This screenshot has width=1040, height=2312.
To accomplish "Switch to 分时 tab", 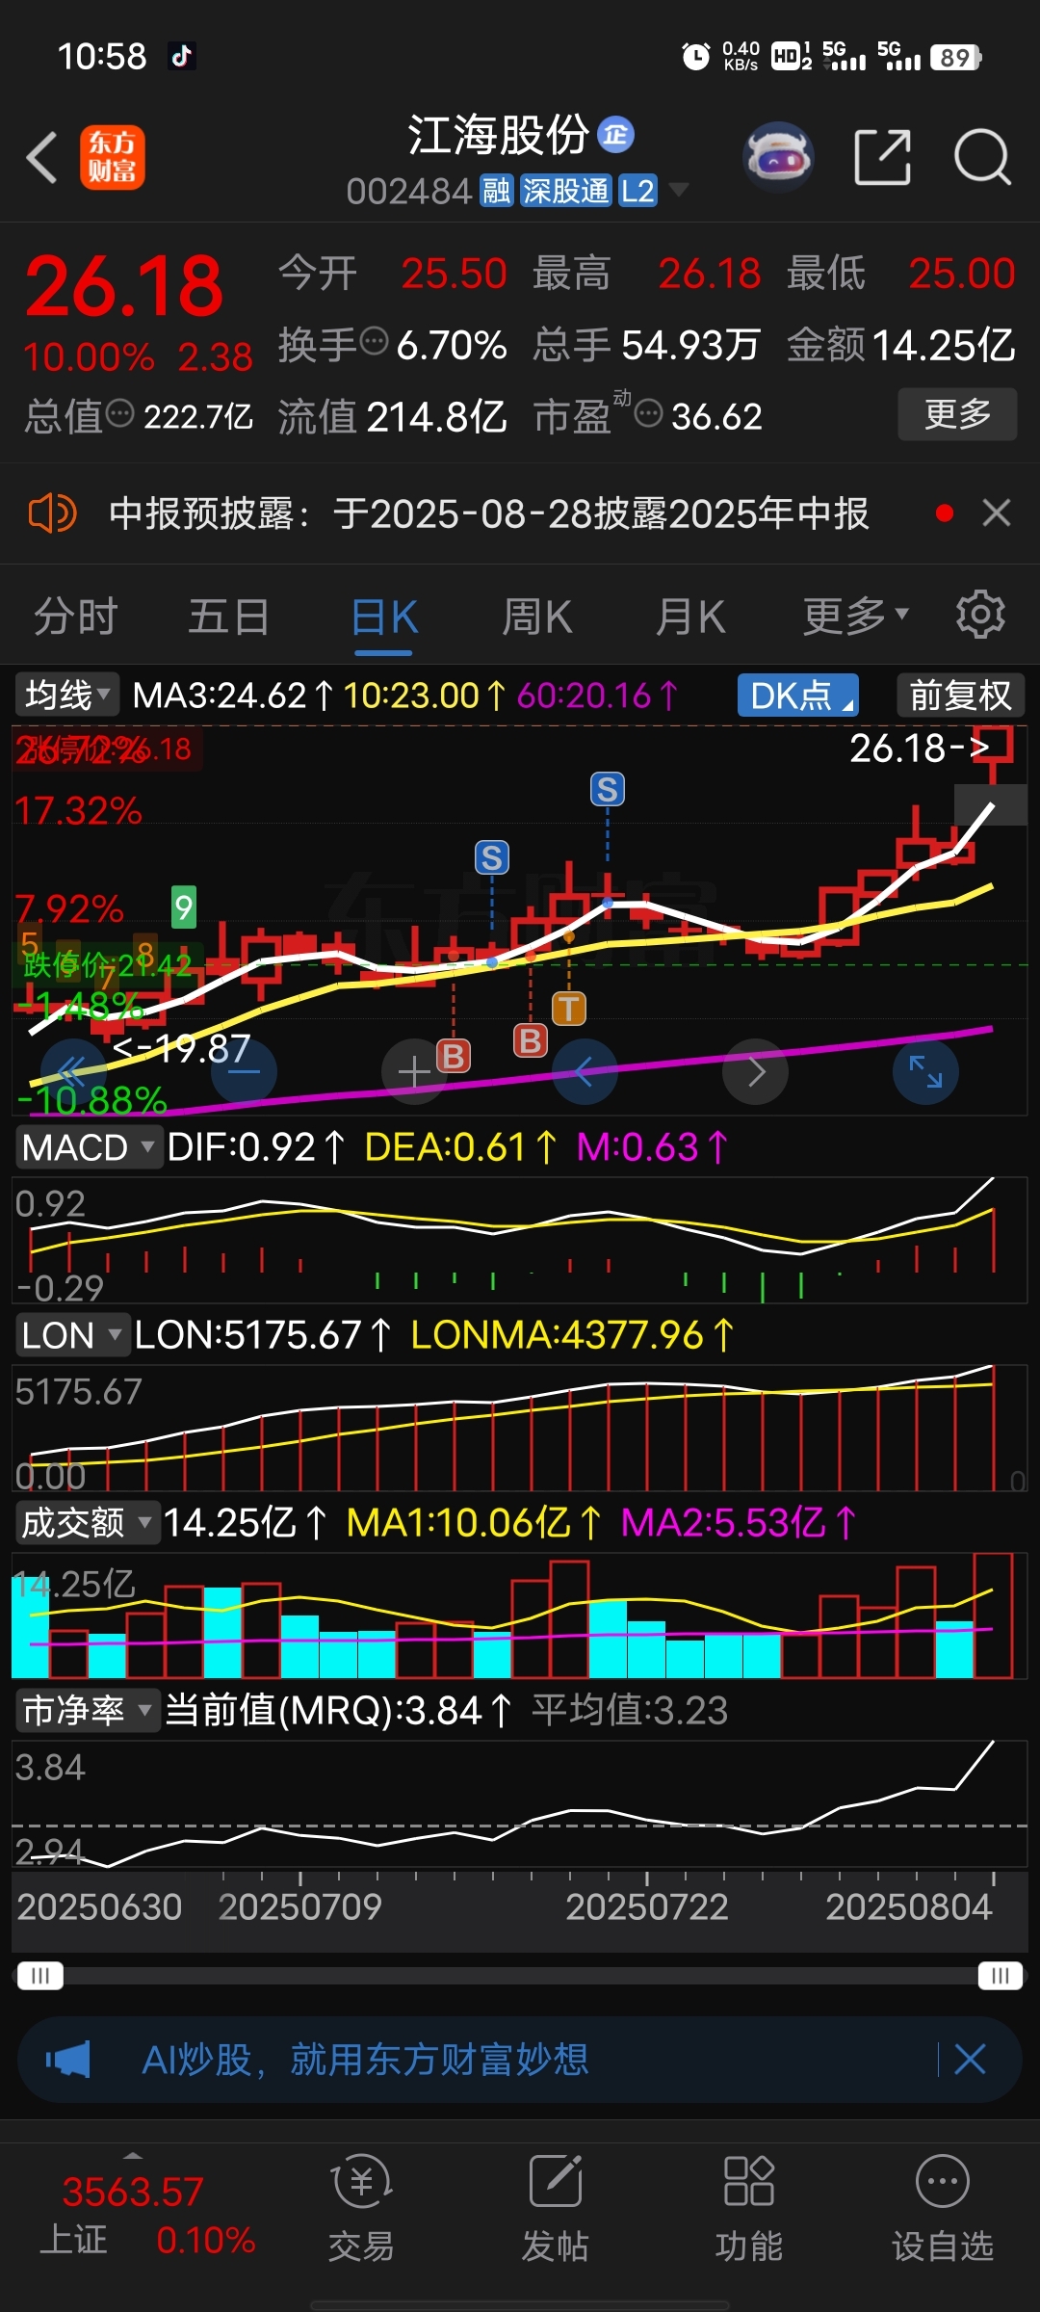I will pyautogui.click(x=76, y=616).
